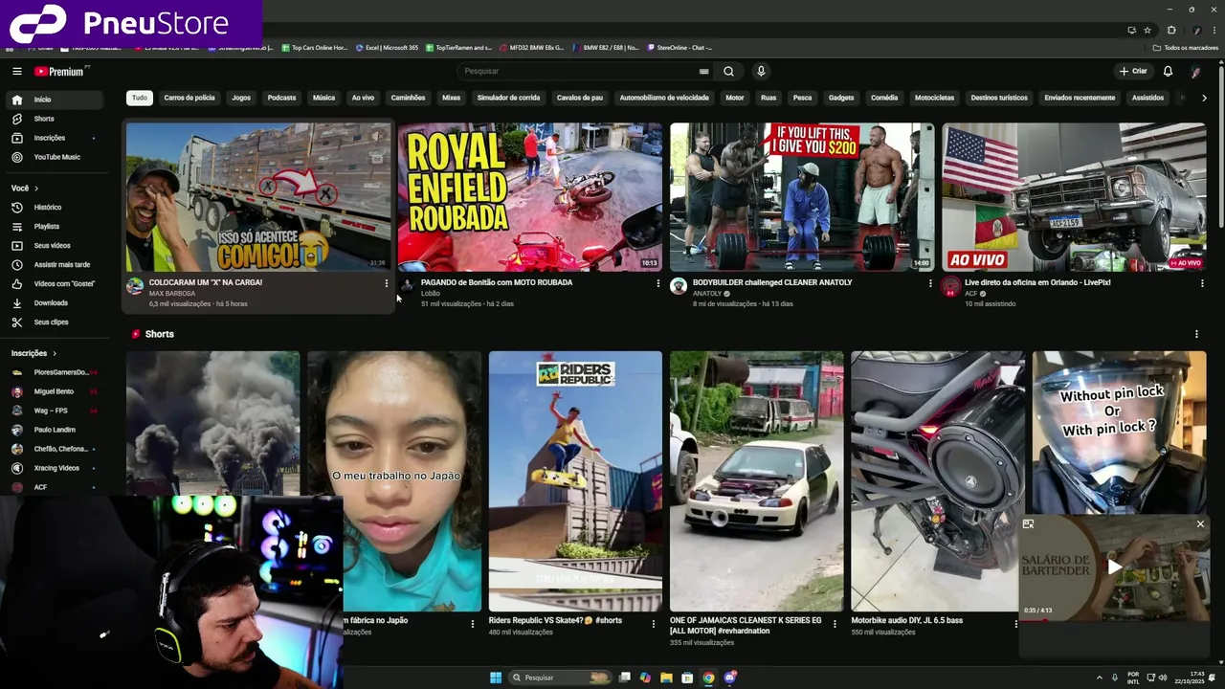1225x689 pixels.
Task: Open ROYAL ENFIELD ROUBADA video thumbnail
Action: click(x=530, y=197)
